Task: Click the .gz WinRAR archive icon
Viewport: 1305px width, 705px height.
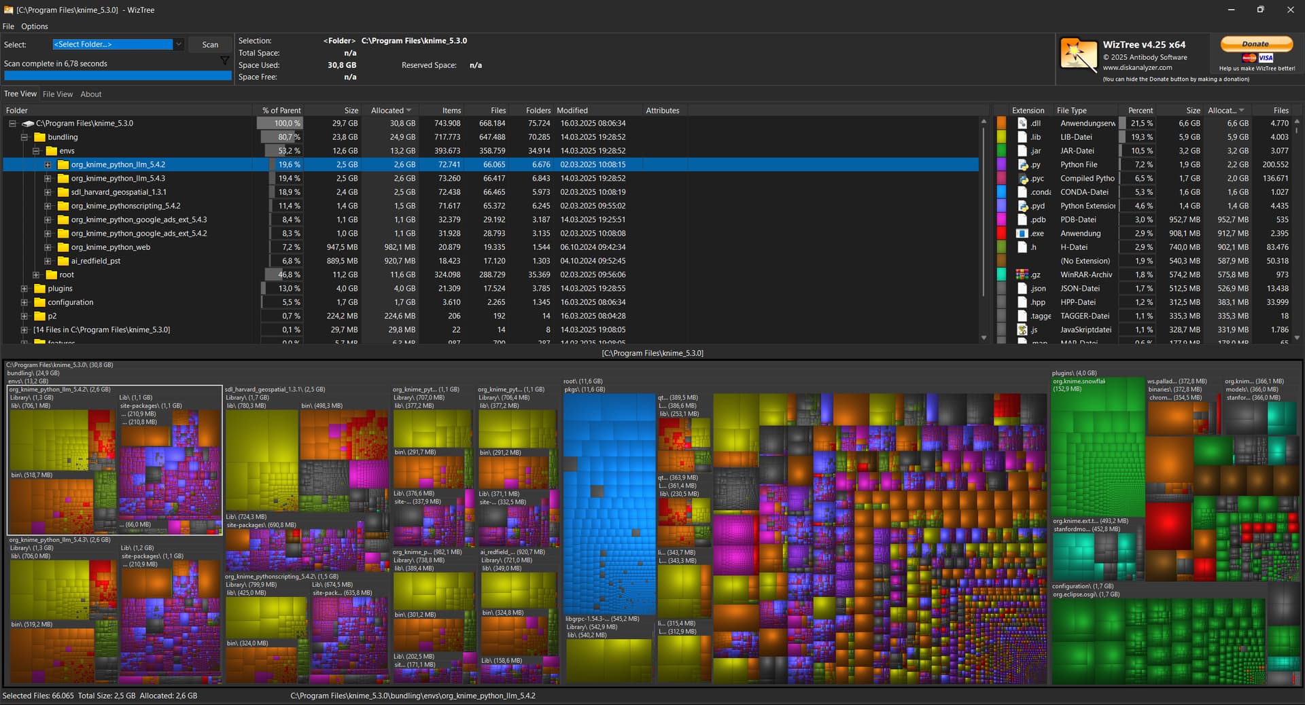Action: (x=1022, y=275)
